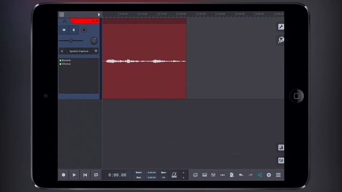The image size is (342, 192).
Task: Click the icon below the wrench
Action: (281, 40)
